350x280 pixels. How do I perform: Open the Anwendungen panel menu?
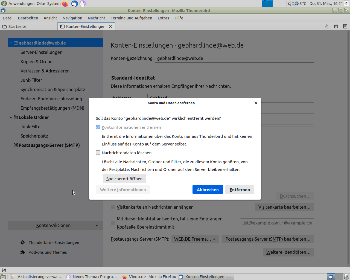[21, 4]
